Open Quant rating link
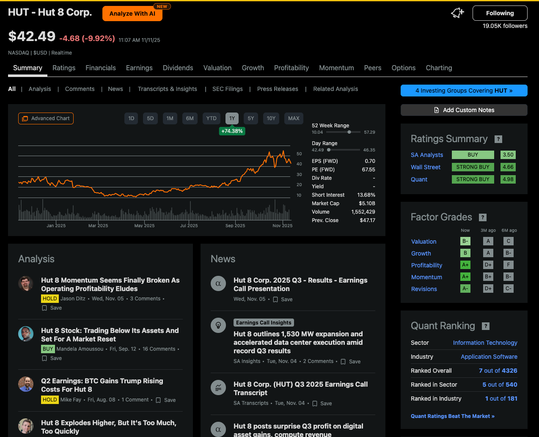539x437 pixels. [x=419, y=179]
